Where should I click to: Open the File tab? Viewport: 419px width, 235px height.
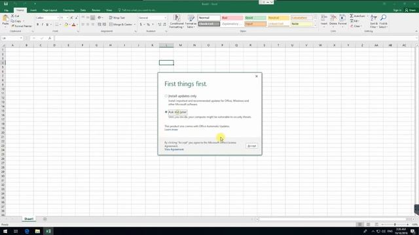point(6,10)
